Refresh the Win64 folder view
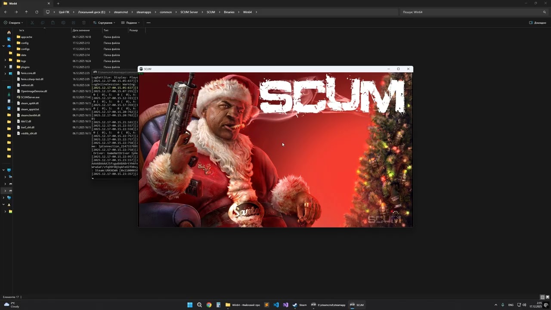The height and width of the screenshot is (310, 551). [37, 12]
